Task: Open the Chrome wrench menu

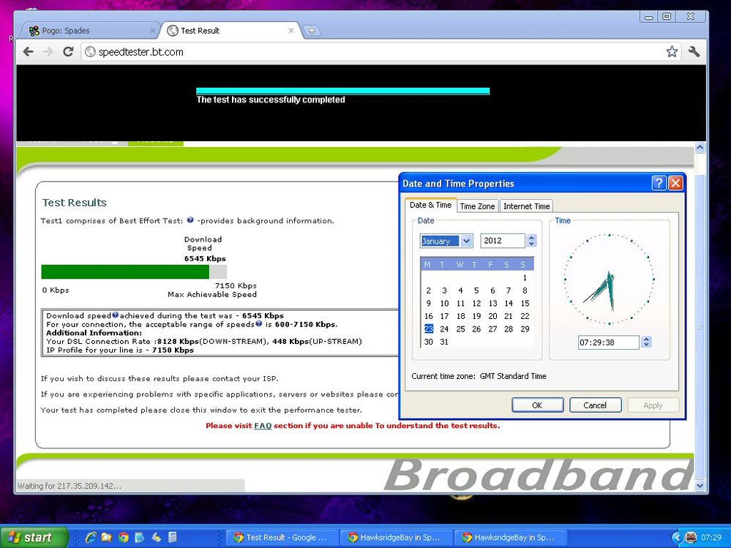Action: 694,52
